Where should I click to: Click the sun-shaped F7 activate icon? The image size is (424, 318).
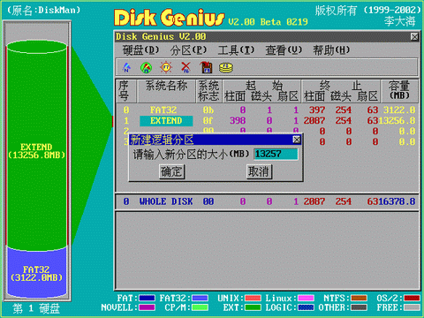click(x=166, y=67)
